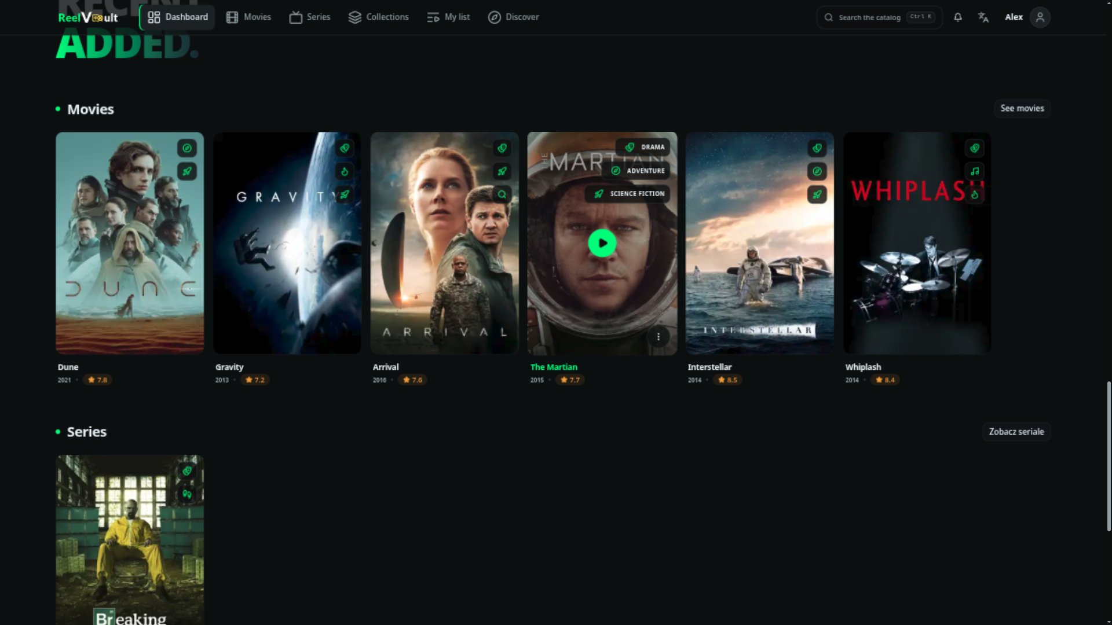Viewport: 1112px width, 625px height.
Task: Click the flame badge on Whiplash poster
Action: [975, 194]
